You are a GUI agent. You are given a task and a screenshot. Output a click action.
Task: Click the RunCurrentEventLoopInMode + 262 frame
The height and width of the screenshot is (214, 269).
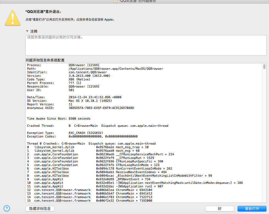click(x=100, y=168)
